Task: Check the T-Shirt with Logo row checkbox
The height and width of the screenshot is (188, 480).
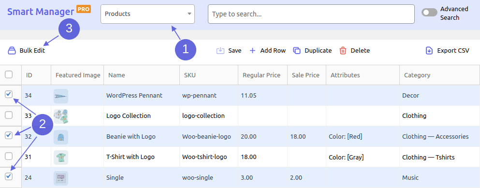Action: click(9, 156)
